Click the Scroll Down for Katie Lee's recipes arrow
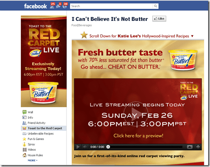The width and height of the screenshot is (210, 167). (192, 36)
